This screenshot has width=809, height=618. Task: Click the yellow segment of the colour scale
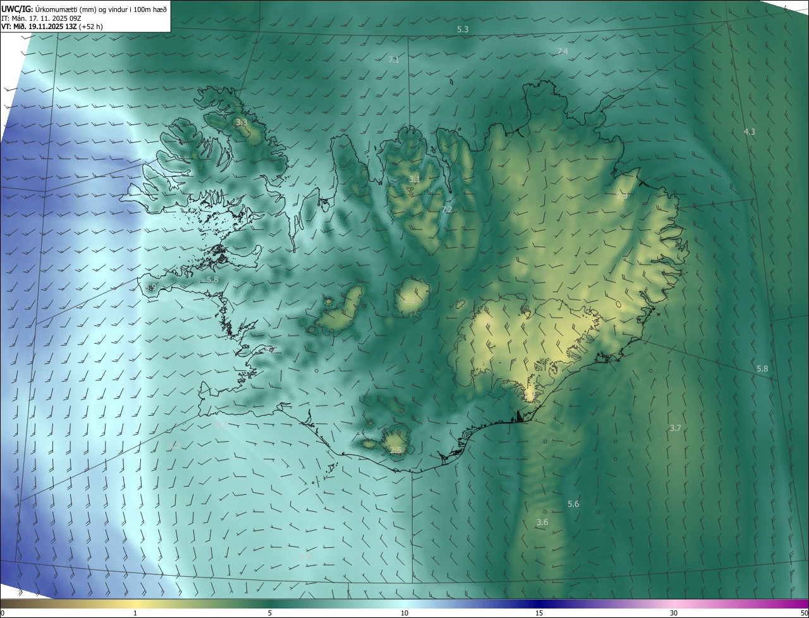[135, 604]
